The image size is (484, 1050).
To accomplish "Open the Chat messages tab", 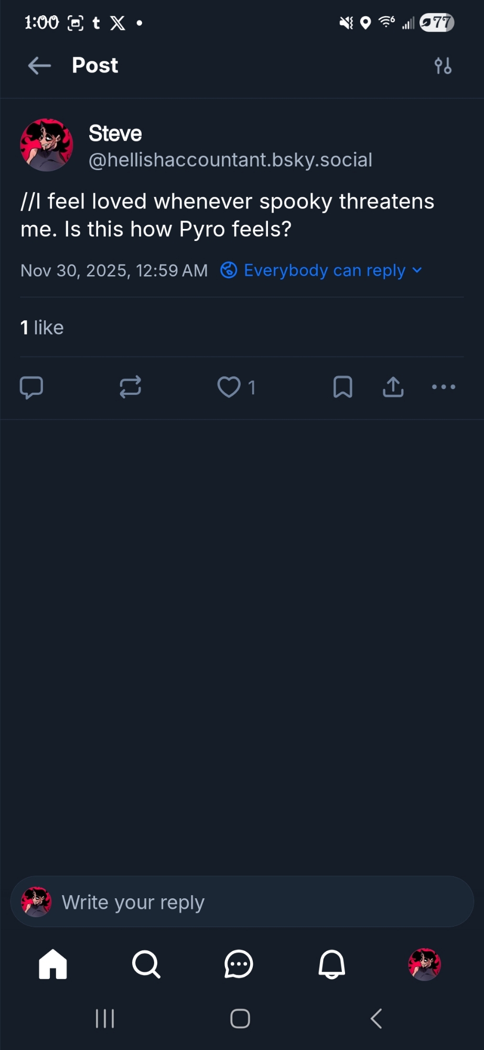I will pyautogui.click(x=239, y=964).
